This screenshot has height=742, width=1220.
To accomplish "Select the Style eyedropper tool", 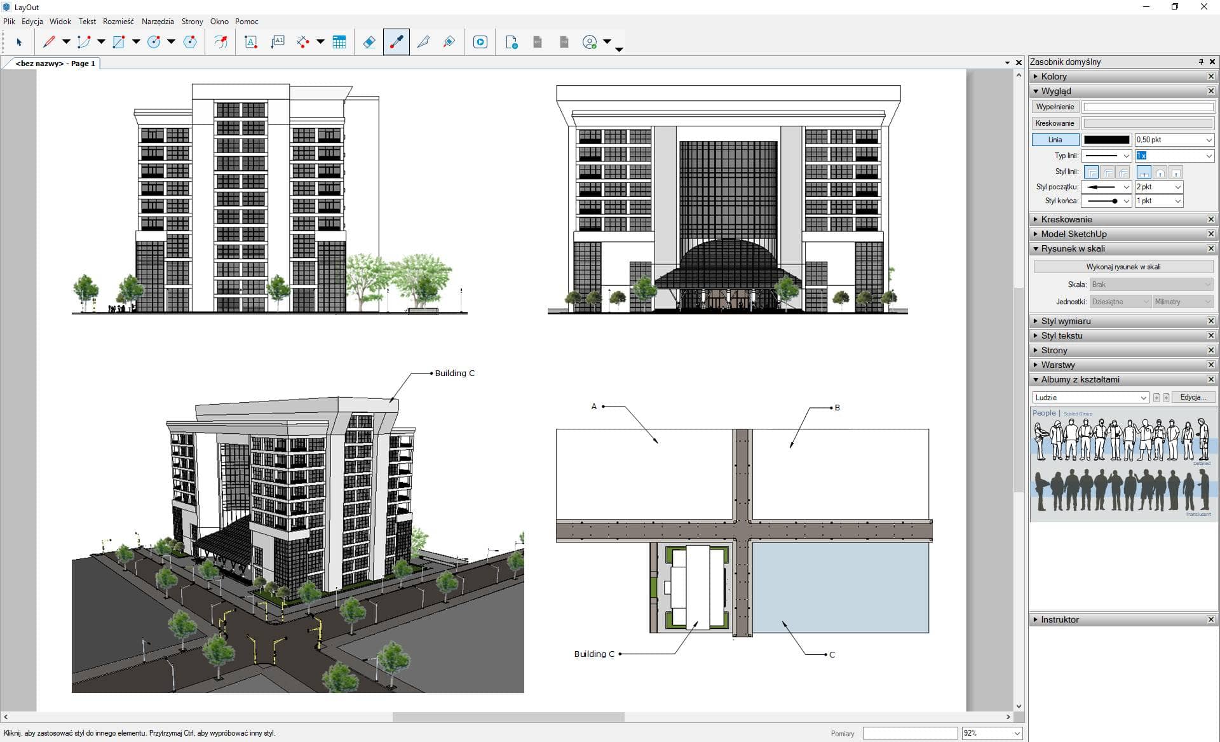I will tap(396, 42).
